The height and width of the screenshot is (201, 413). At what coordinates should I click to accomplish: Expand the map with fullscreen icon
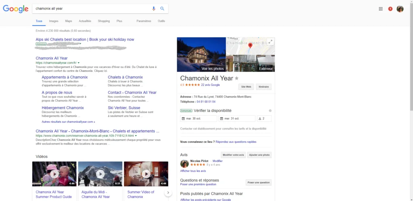click(x=270, y=42)
